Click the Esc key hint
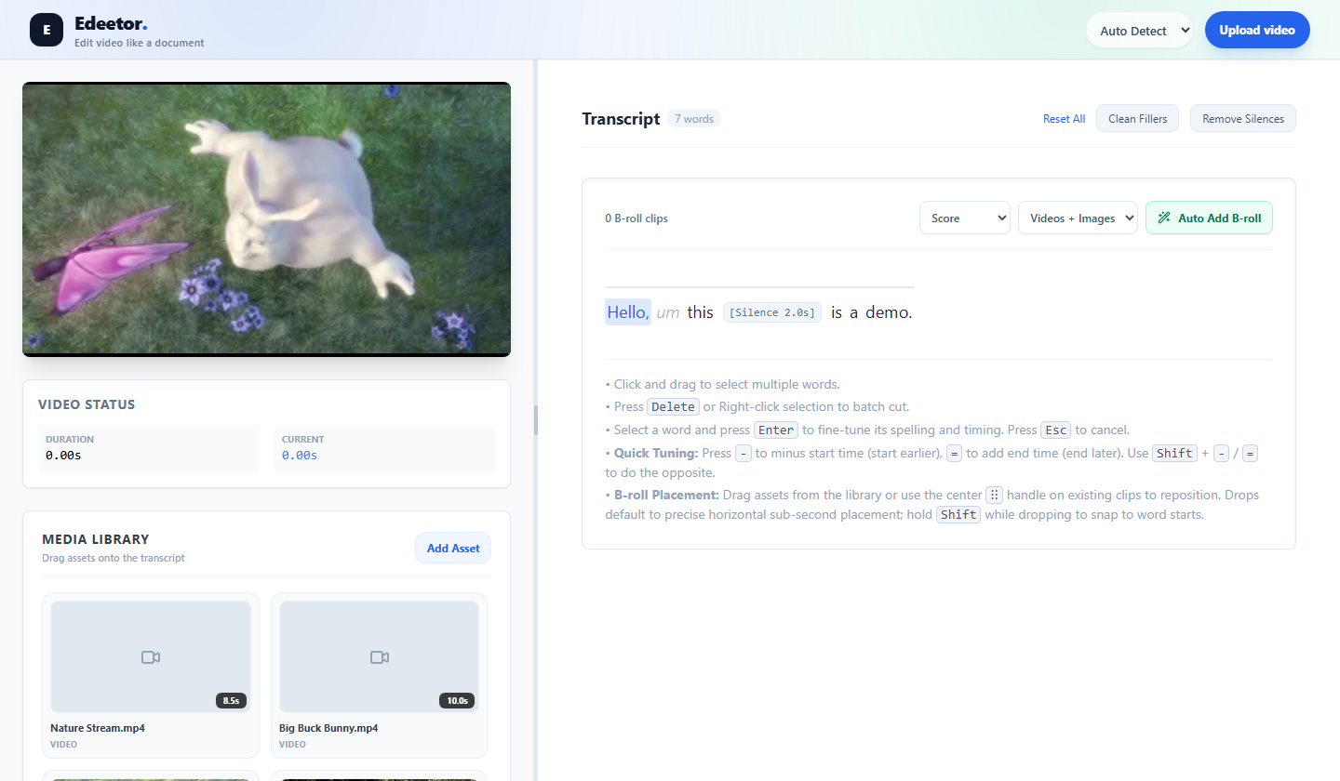The width and height of the screenshot is (1340, 781). pyautogui.click(x=1056, y=430)
